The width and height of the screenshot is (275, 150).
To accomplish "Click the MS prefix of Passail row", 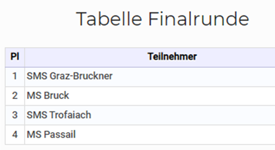I will (34, 135).
